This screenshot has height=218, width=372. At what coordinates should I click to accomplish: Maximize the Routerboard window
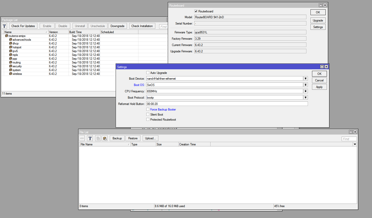[x=321, y=5]
